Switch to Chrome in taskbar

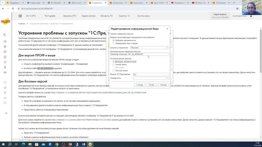(56, 144)
